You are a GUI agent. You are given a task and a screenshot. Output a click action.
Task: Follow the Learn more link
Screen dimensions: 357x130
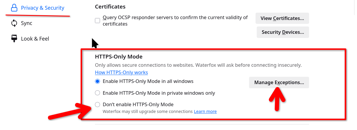205,111
